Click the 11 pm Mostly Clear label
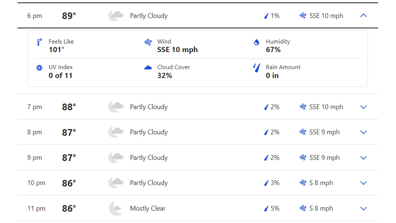The width and height of the screenshot is (396, 223). click(148, 208)
